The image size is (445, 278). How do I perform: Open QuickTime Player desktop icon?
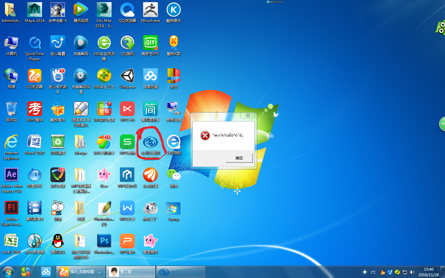(x=34, y=44)
